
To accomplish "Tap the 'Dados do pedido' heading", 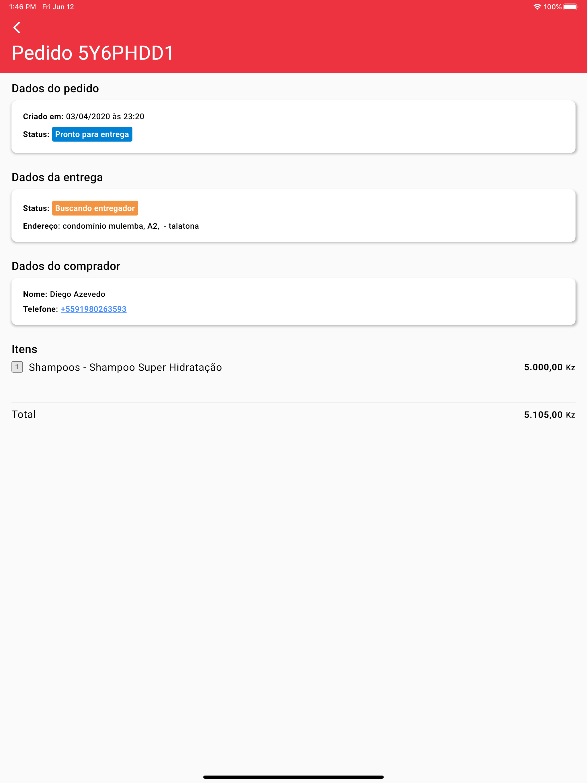I will pos(55,88).
